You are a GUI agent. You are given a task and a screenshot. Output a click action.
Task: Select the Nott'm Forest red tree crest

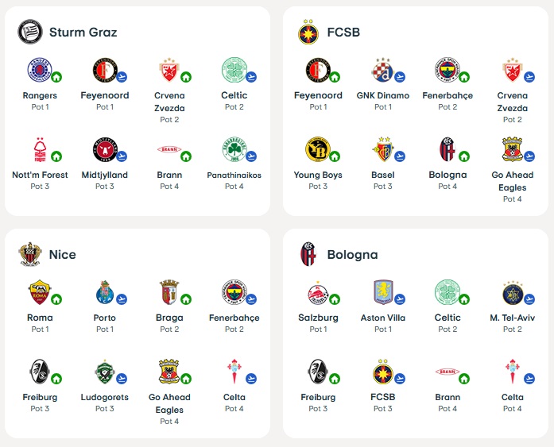38,148
